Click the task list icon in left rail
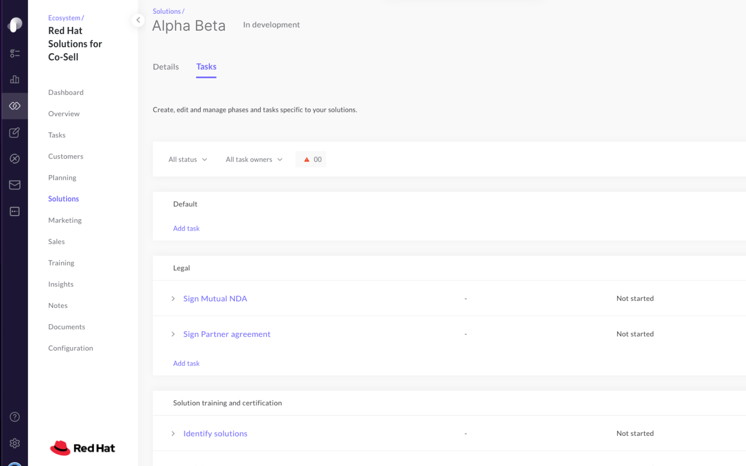This screenshot has height=466, width=746. coord(15,53)
